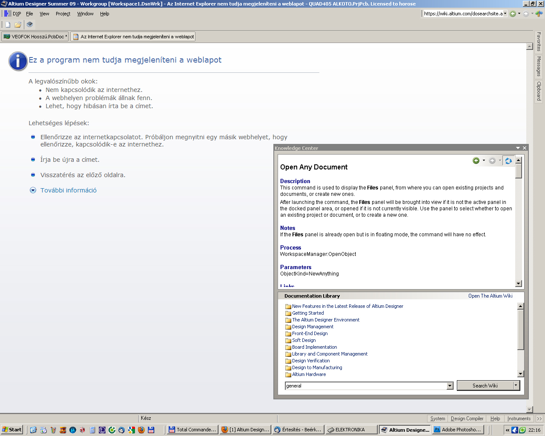The height and width of the screenshot is (436, 545).
Task: Select the Internet Explorer error page tab
Action: (x=133, y=37)
